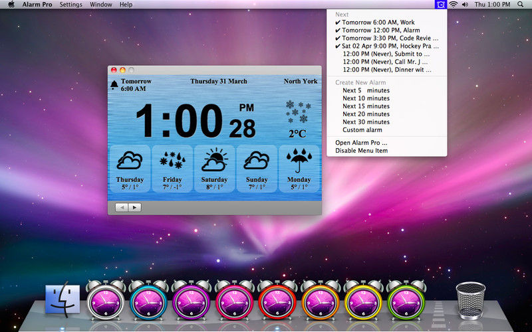Viewport: 532px width, 332px height.
Task: Click the blue alarm clock Dock icon
Action: coord(148,300)
